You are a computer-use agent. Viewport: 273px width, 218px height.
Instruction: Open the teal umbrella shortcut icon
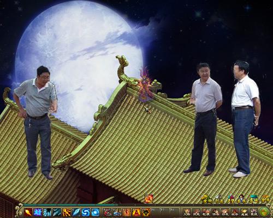[x=254, y=199]
